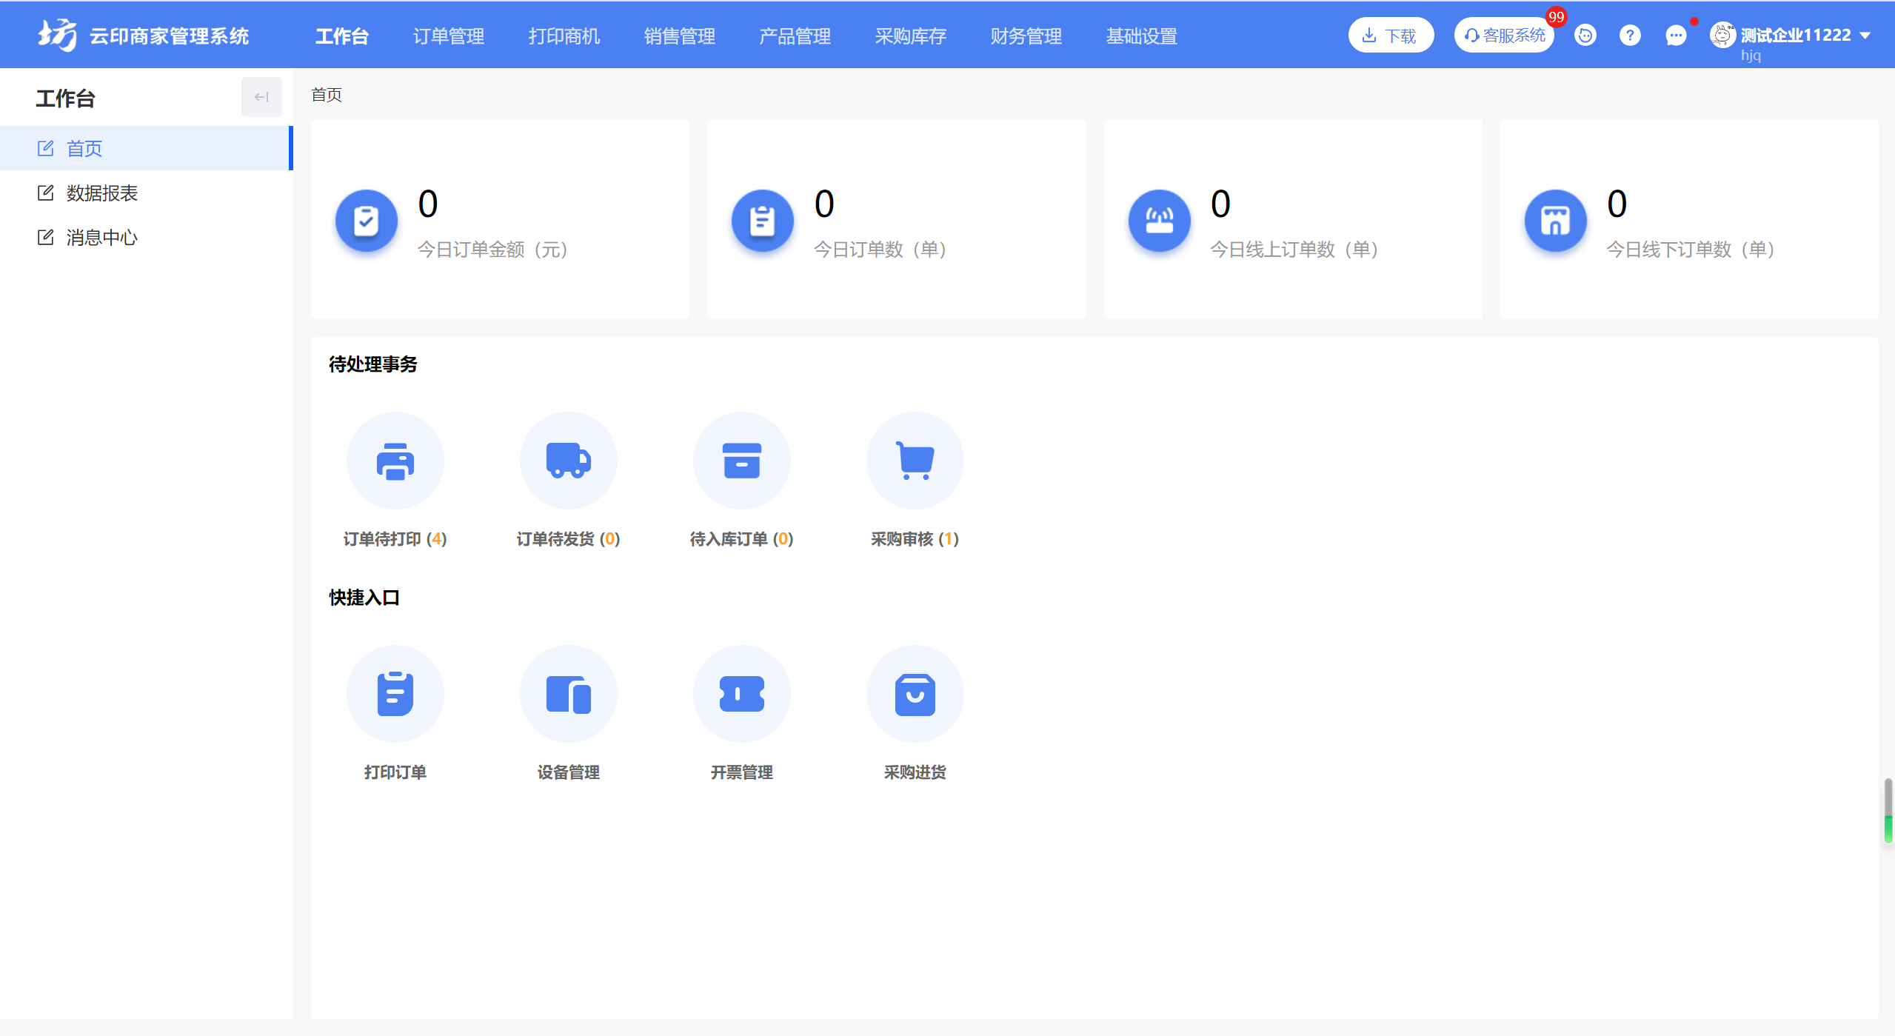Screen dimensions: 1895x1036
Task: Open 设备管理 quick entry icon
Action: pyautogui.click(x=569, y=694)
